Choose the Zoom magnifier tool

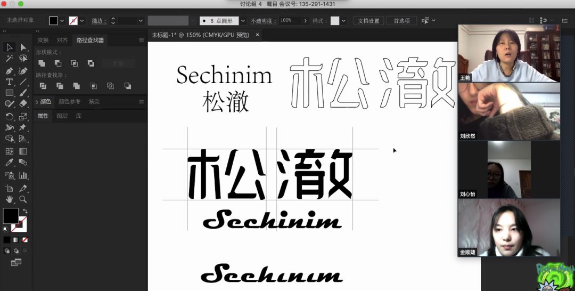[x=23, y=199]
